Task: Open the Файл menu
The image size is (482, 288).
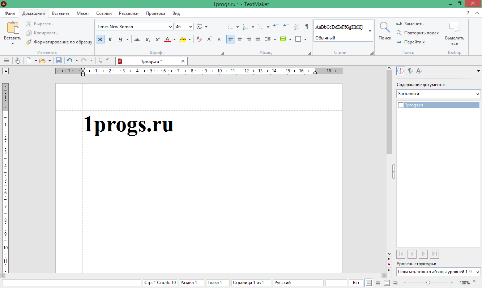Action: [10, 13]
